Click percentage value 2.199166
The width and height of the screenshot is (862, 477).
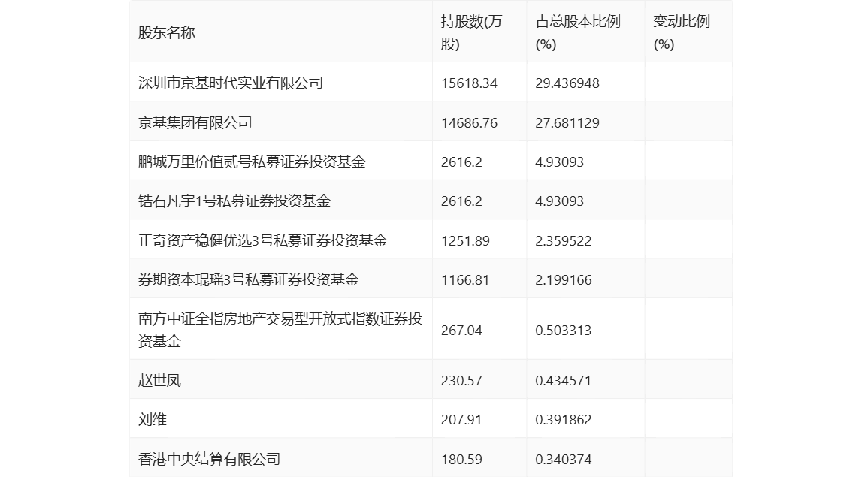(x=564, y=279)
